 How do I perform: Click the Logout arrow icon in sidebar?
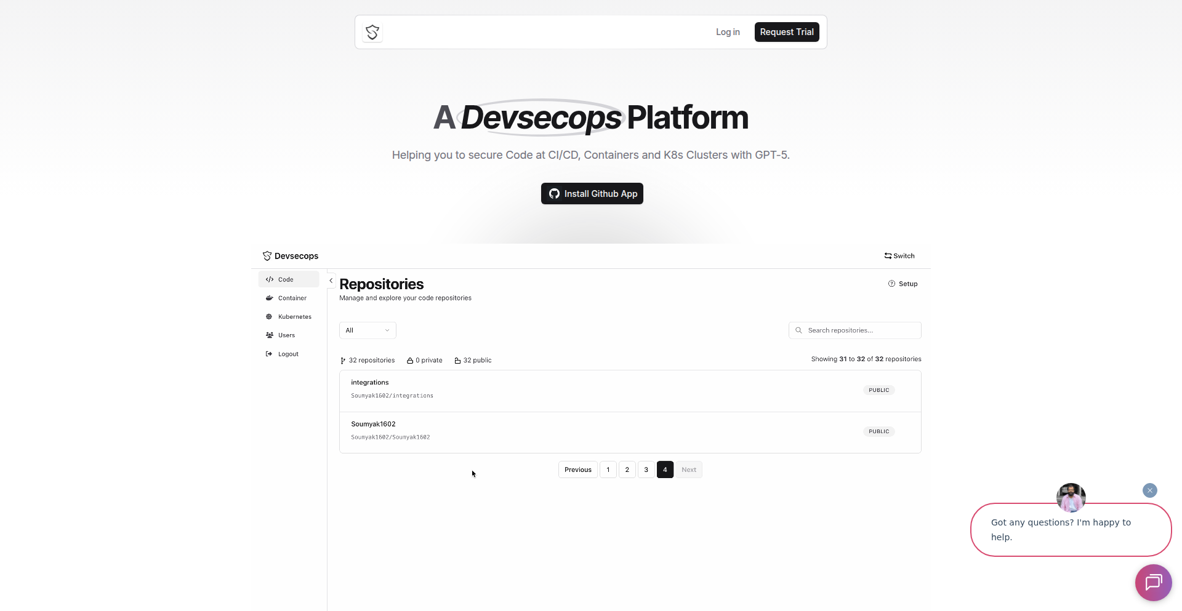point(269,354)
